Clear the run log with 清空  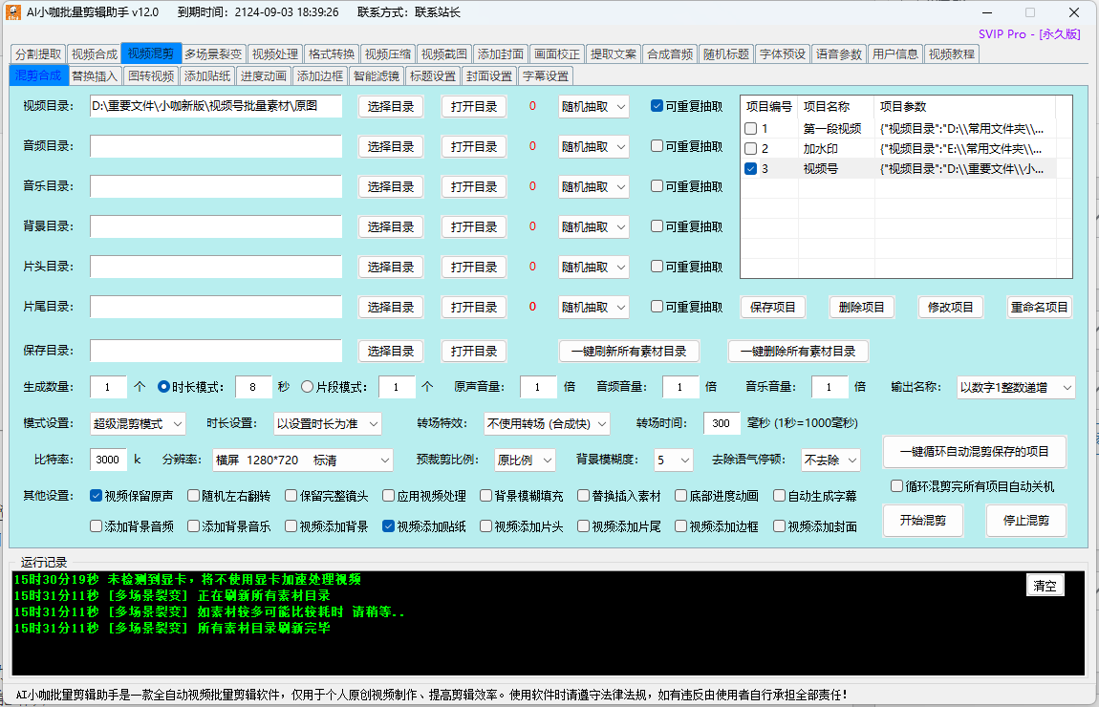point(1045,586)
